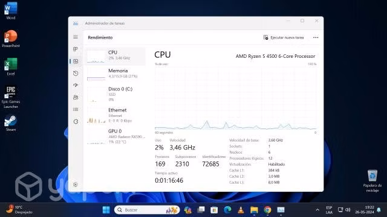Go to the Processes page icon

pos(76,49)
